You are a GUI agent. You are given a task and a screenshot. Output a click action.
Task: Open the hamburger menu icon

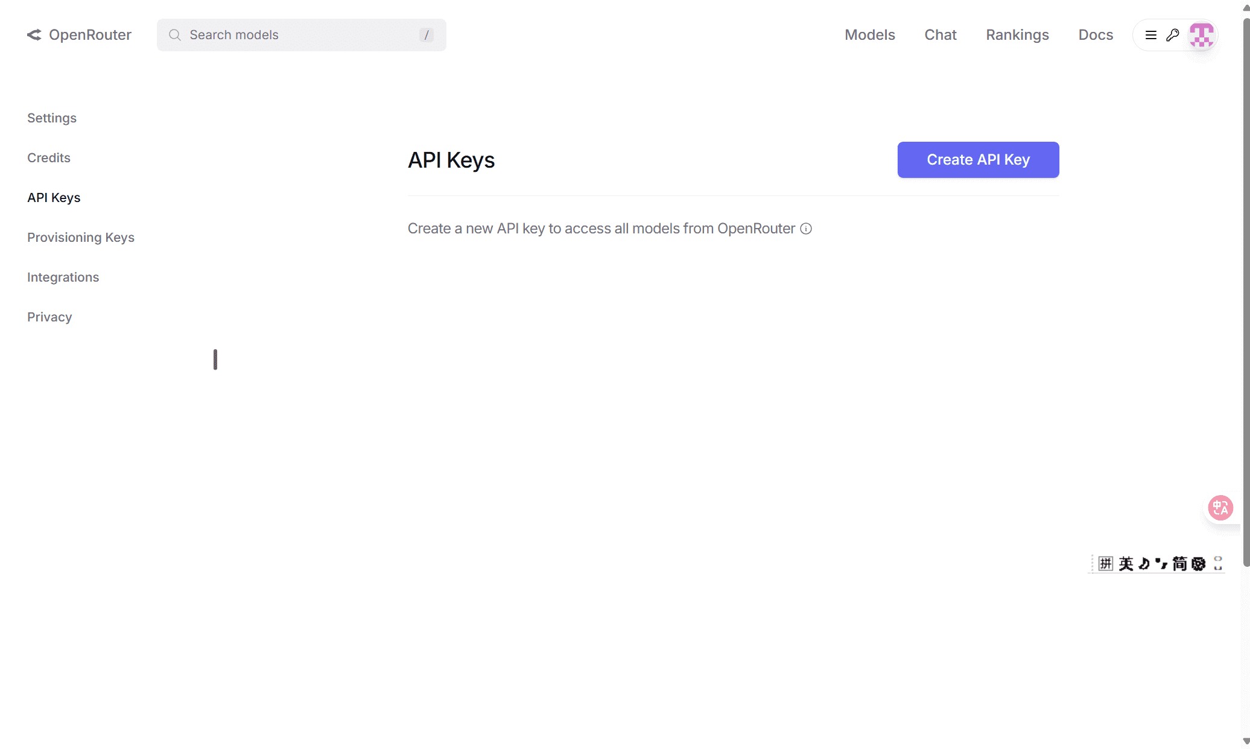[1150, 35]
